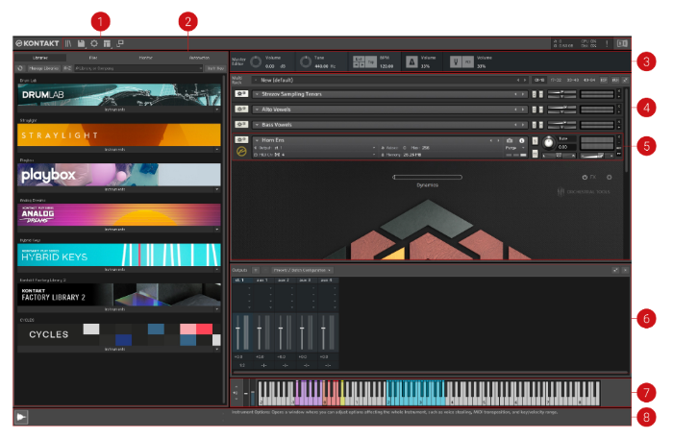Screen dimensions: 673x439
Task: Click the Orchestral Tools logo in Horn Ens
Action: pyautogui.click(x=584, y=191)
